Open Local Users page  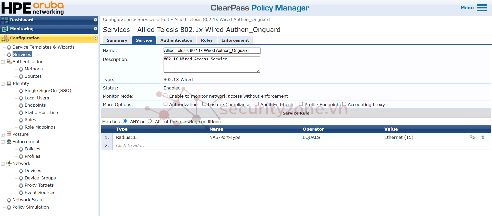click(37, 98)
